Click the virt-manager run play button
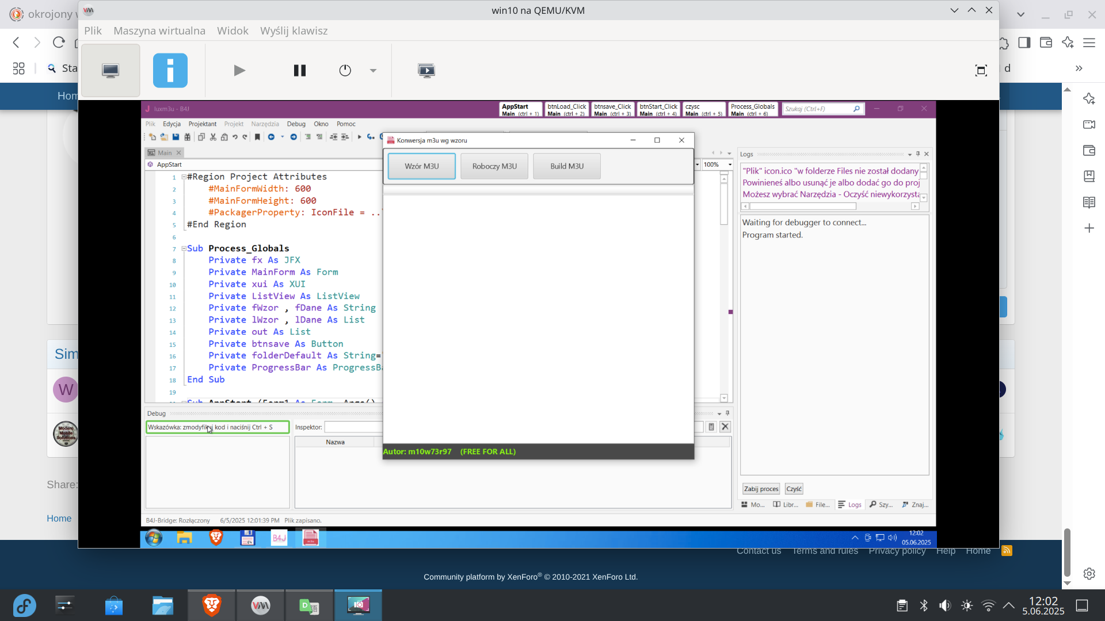This screenshot has height=621, width=1105. click(239, 70)
